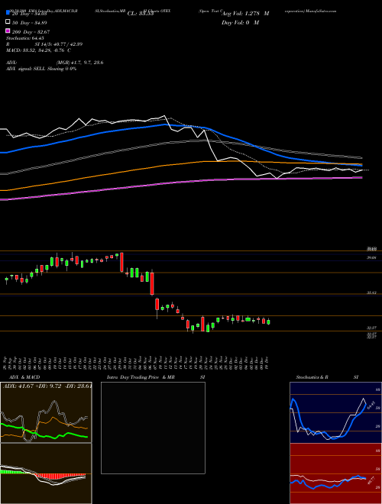Click the MACD values line in header
This screenshot has height=504, width=382.
[x=38, y=50]
